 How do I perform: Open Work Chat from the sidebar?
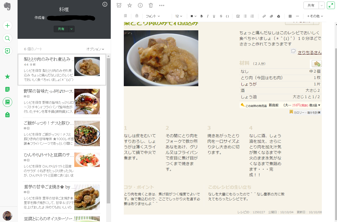[7, 51]
